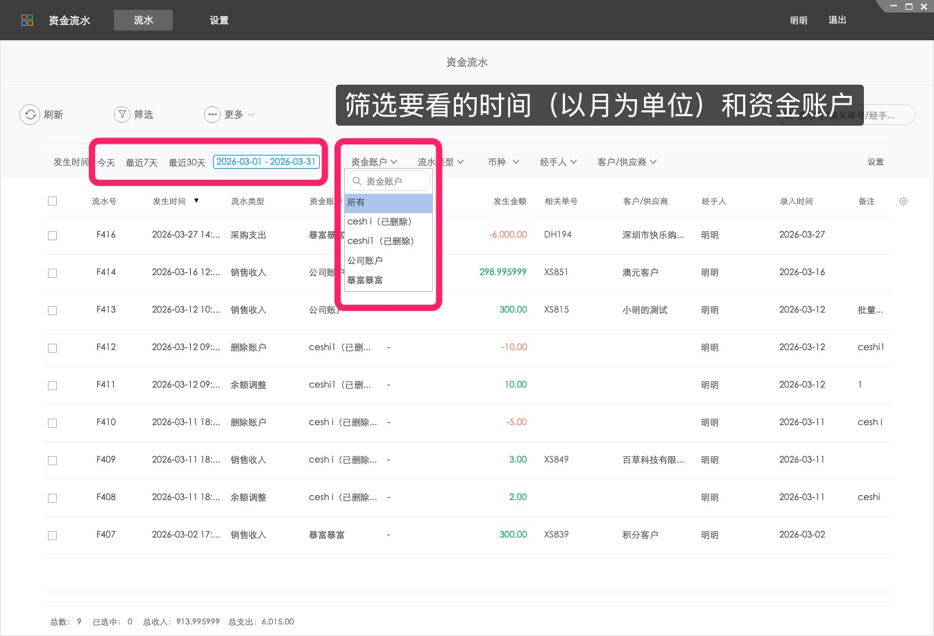Switch to the 流水 tab

(144, 20)
